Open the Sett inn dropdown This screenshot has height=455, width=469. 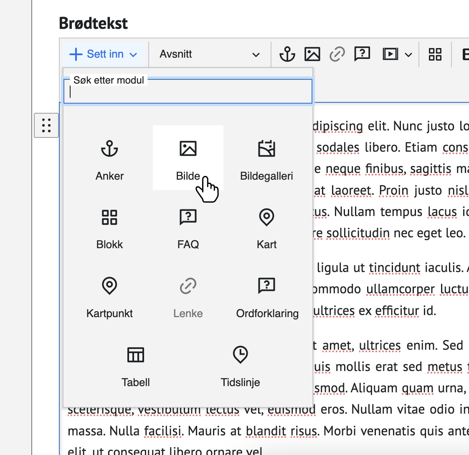point(104,54)
